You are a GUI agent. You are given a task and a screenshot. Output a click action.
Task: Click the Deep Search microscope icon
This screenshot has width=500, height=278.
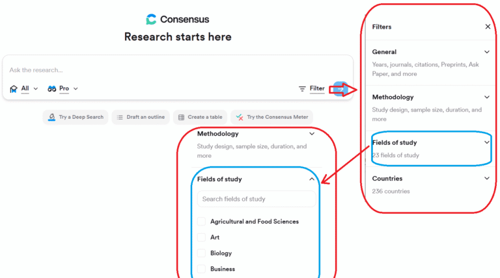(x=51, y=117)
